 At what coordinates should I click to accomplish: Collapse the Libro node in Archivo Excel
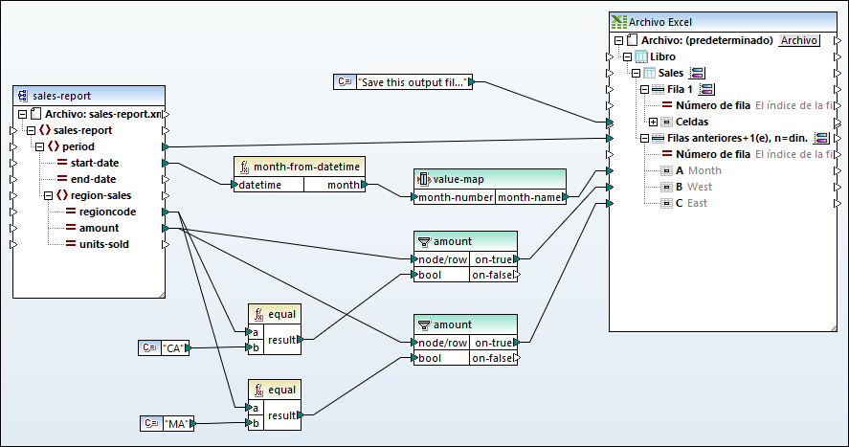click(x=628, y=56)
